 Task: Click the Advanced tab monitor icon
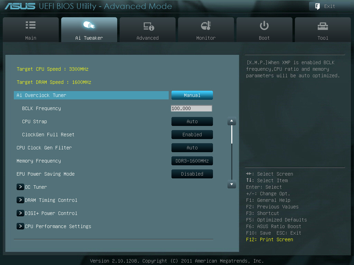tap(149, 26)
